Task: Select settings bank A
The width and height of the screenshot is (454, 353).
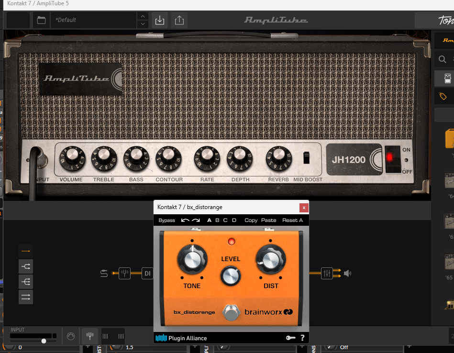Action: pyautogui.click(x=209, y=221)
